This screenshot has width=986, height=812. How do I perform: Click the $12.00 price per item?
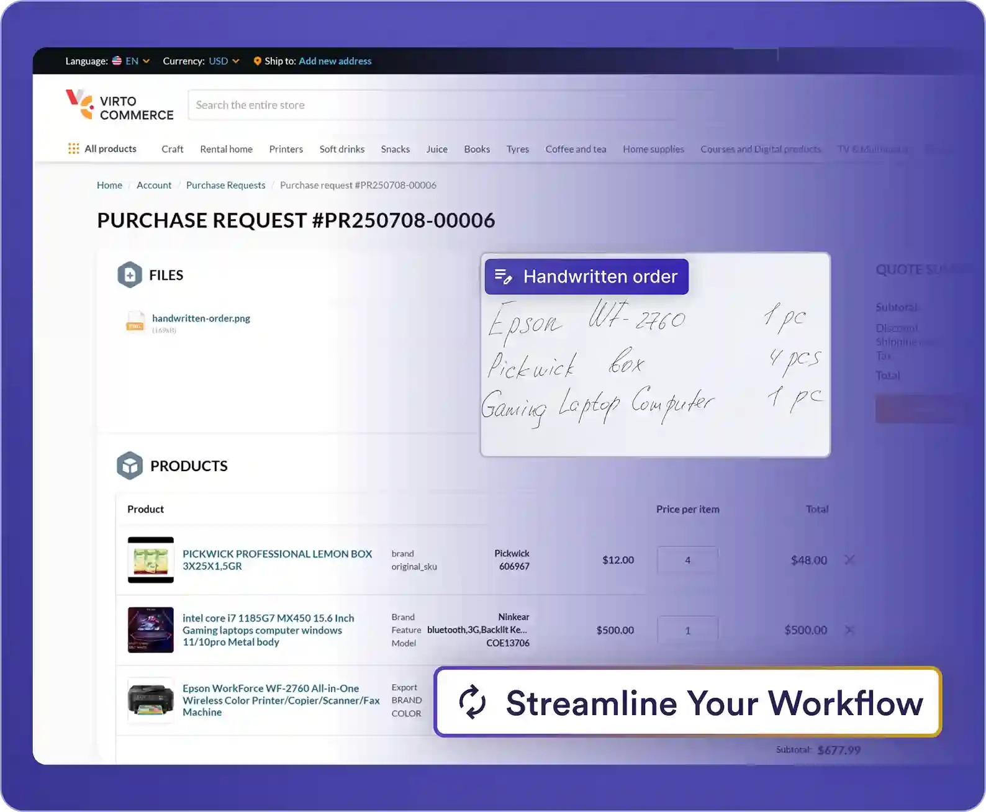tap(618, 560)
